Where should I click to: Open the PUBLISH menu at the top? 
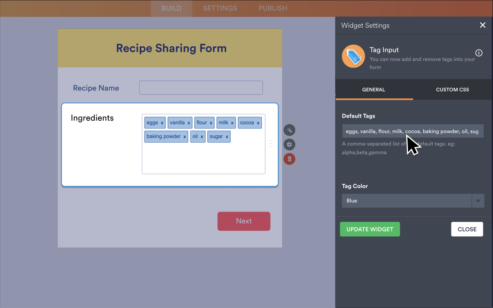tap(272, 8)
